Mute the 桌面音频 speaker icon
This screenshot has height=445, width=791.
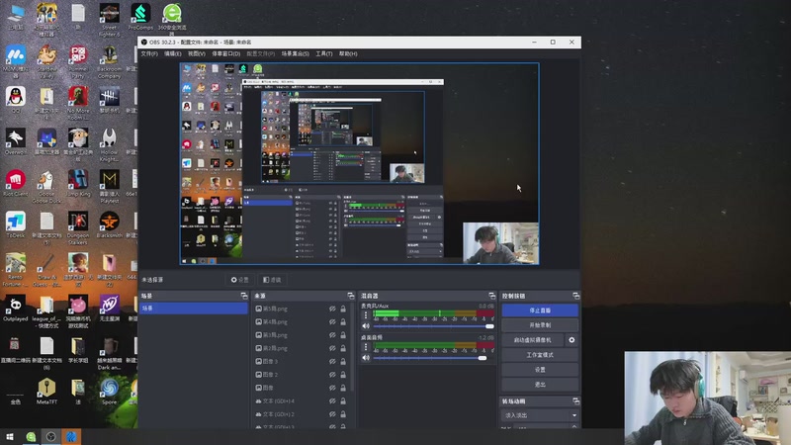tap(366, 358)
